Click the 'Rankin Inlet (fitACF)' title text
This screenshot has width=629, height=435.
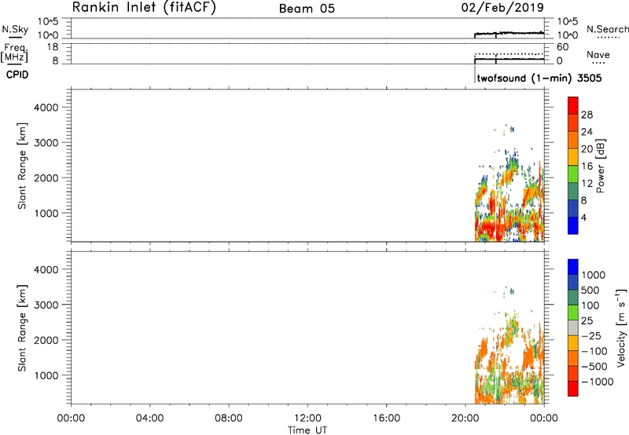pos(144,8)
